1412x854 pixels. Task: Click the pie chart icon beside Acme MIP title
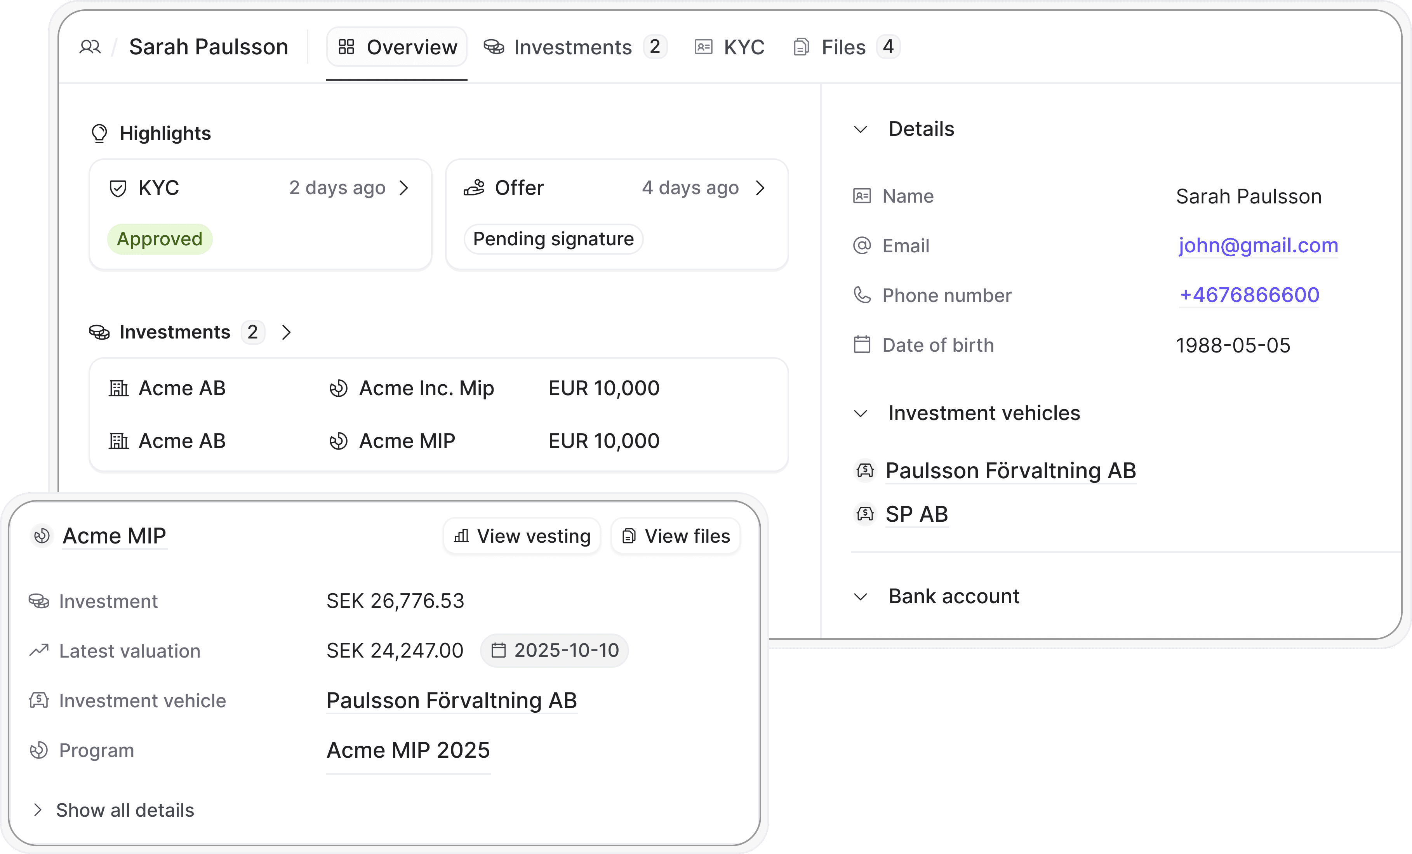coord(42,536)
